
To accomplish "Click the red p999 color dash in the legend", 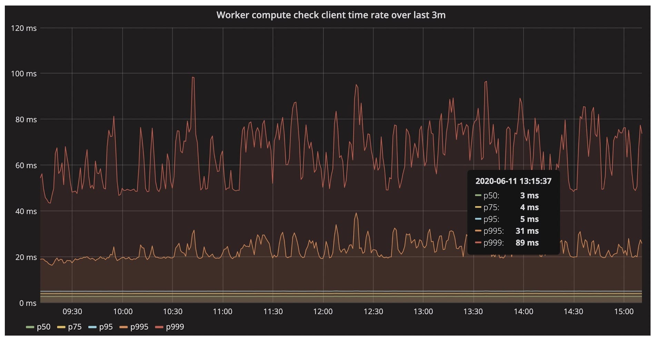I will point(159,327).
